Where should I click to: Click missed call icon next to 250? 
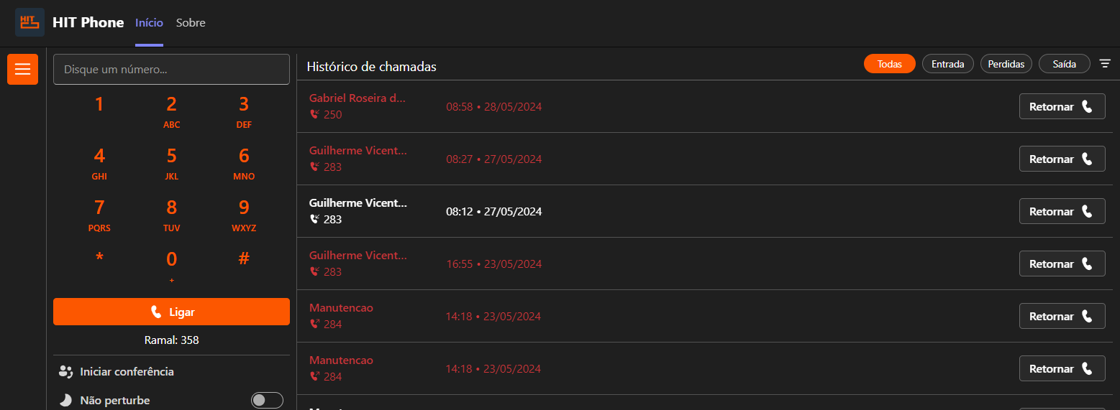pyautogui.click(x=314, y=114)
